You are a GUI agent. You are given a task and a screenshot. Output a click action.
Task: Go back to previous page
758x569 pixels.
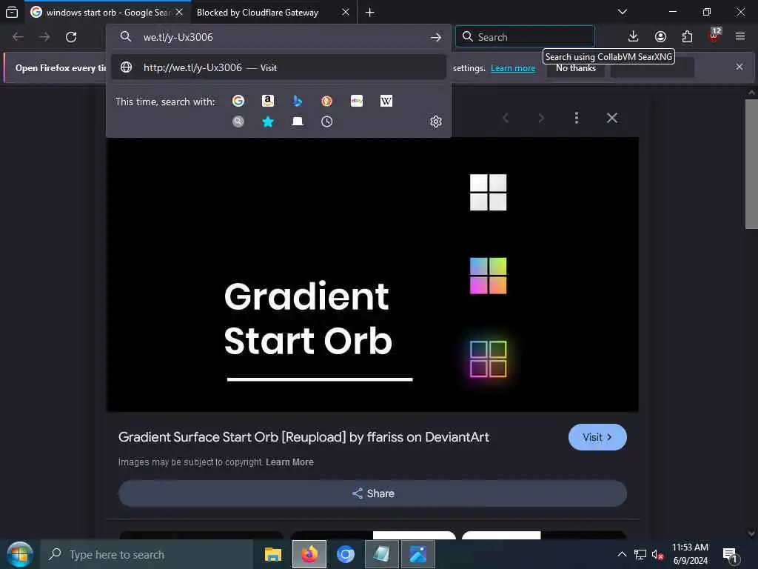18,37
